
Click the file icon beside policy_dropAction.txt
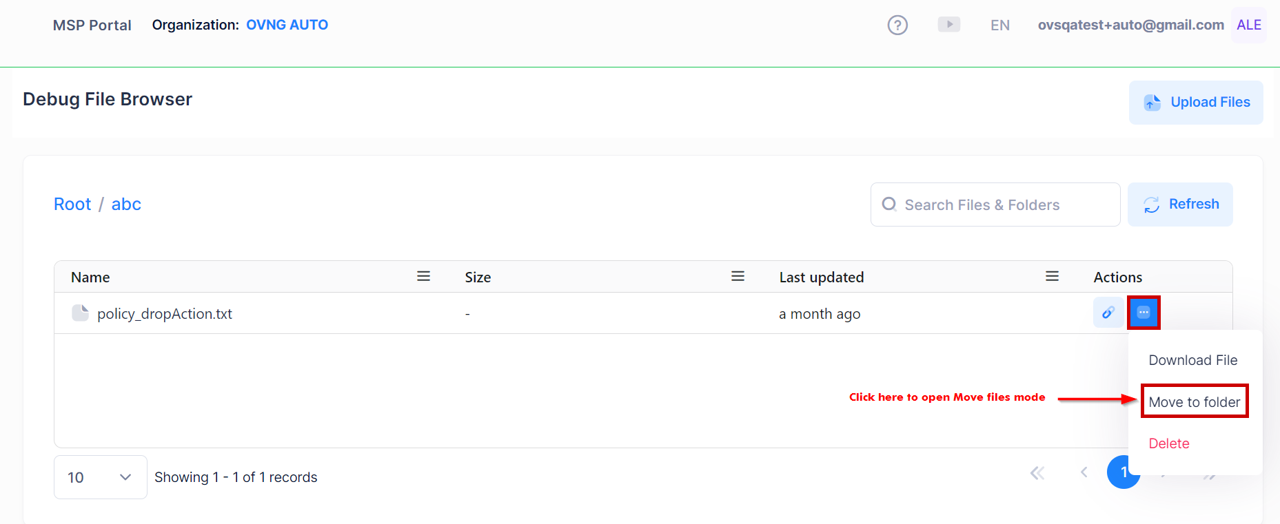point(81,313)
